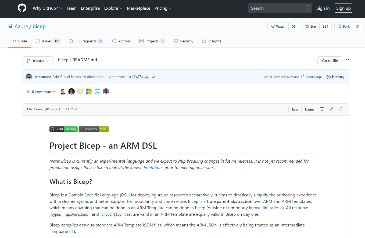
Task: Click the Watch button
Action: 278,26
